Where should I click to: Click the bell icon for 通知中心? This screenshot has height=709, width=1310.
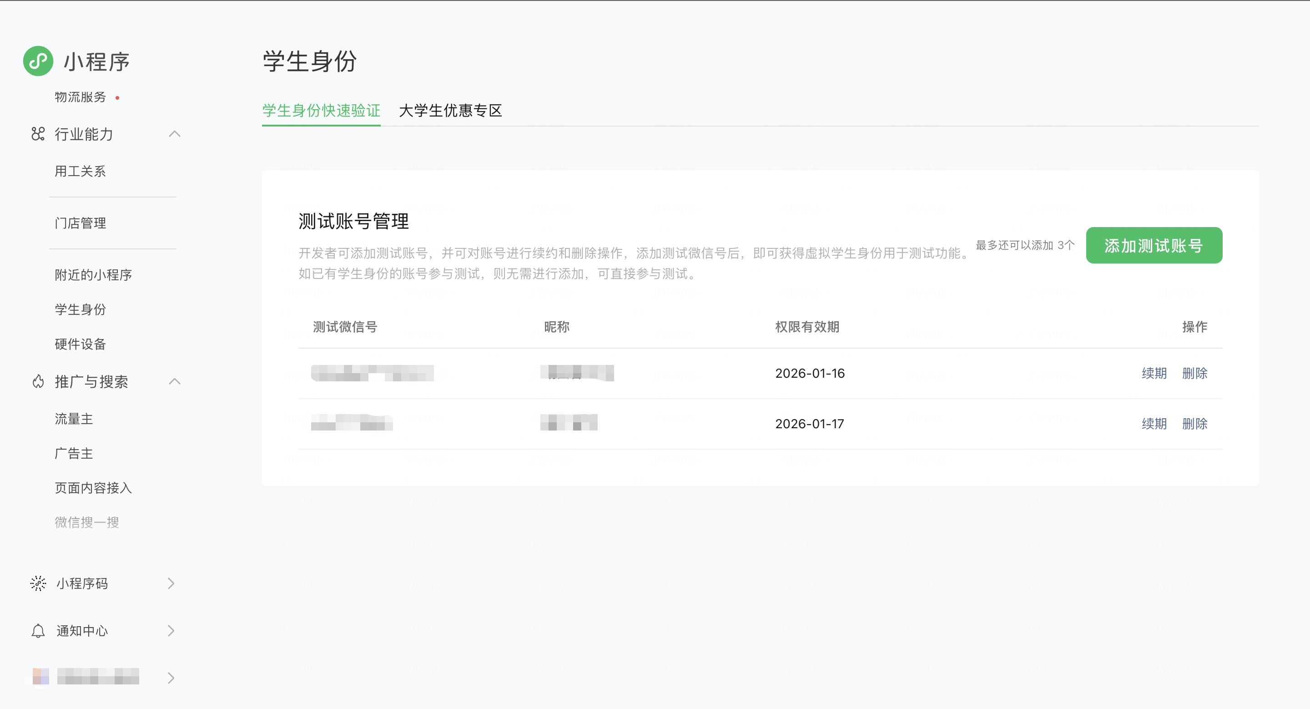pyautogui.click(x=38, y=631)
